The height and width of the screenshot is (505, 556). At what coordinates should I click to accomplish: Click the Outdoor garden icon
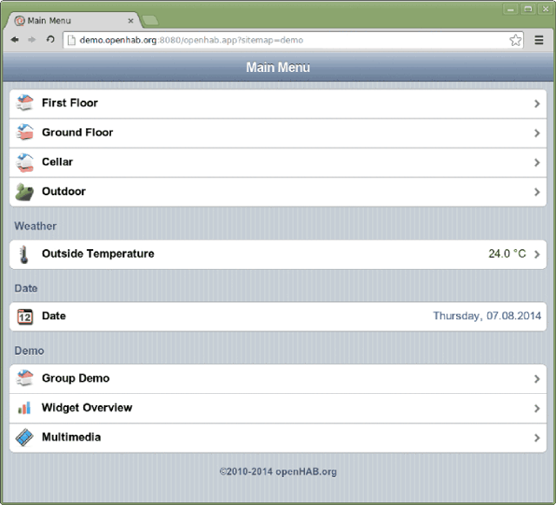click(24, 192)
